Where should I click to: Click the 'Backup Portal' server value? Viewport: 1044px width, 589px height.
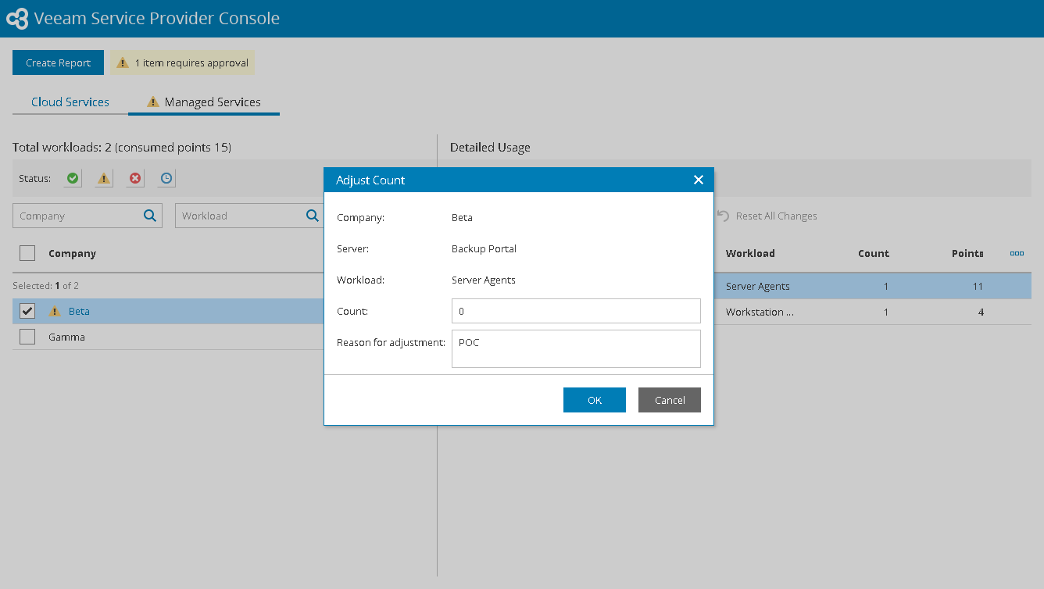click(x=484, y=248)
